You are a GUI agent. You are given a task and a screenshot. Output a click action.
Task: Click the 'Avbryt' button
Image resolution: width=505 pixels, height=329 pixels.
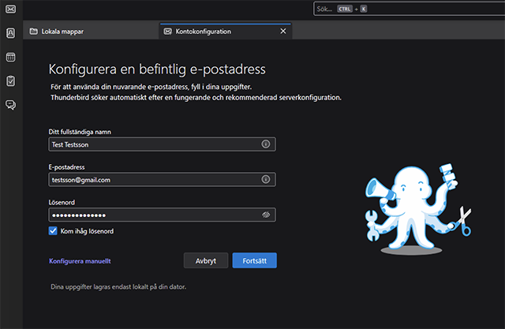click(206, 260)
